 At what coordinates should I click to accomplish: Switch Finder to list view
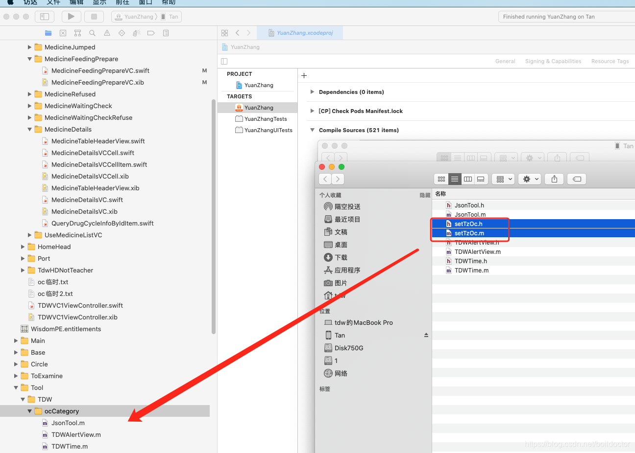pyautogui.click(x=455, y=179)
